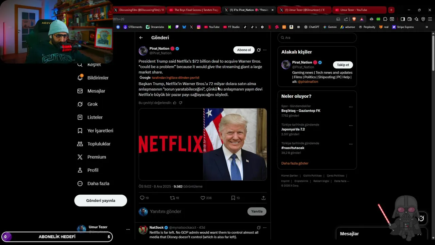
Task: Open Mesajlar in the left sidebar
Action: click(91, 91)
